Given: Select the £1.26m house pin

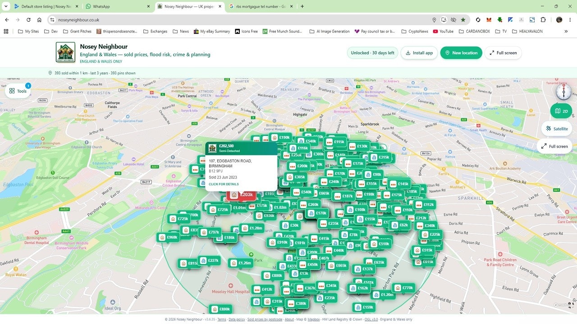Looking at the screenshot, I should pyautogui.click(x=241, y=263).
